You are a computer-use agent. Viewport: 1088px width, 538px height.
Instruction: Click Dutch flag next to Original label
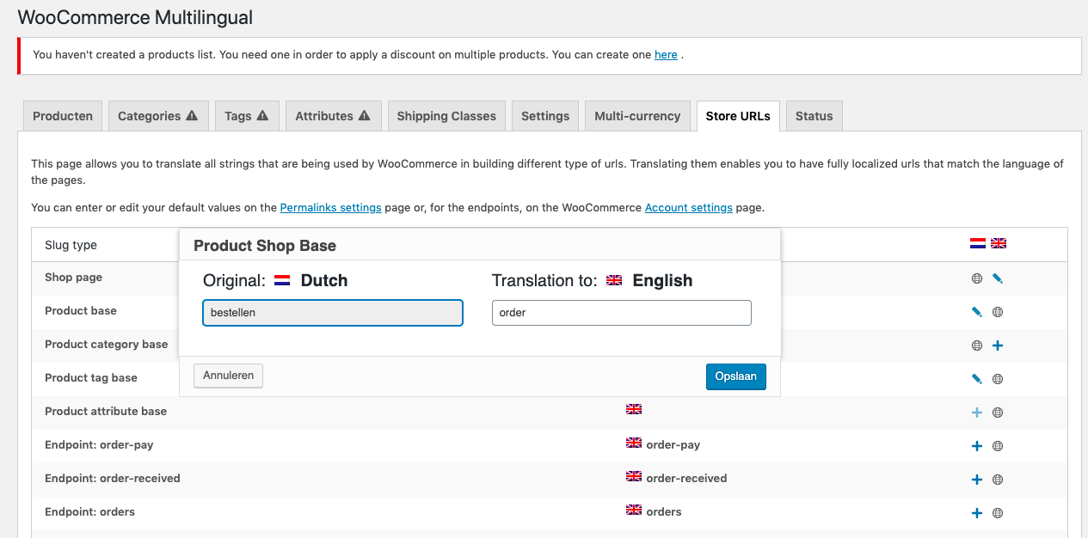(x=282, y=280)
